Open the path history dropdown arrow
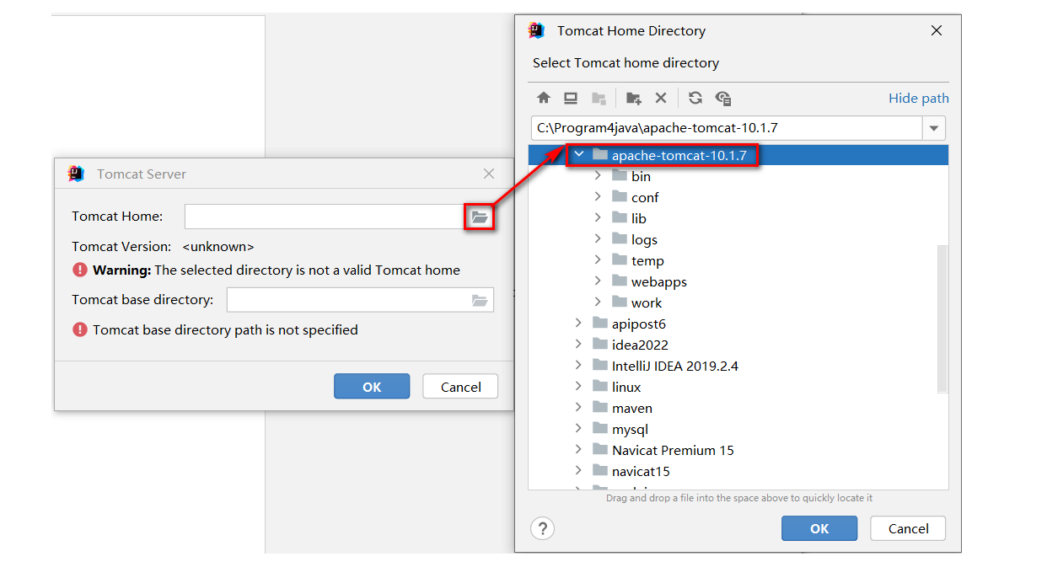 (x=934, y=128)
